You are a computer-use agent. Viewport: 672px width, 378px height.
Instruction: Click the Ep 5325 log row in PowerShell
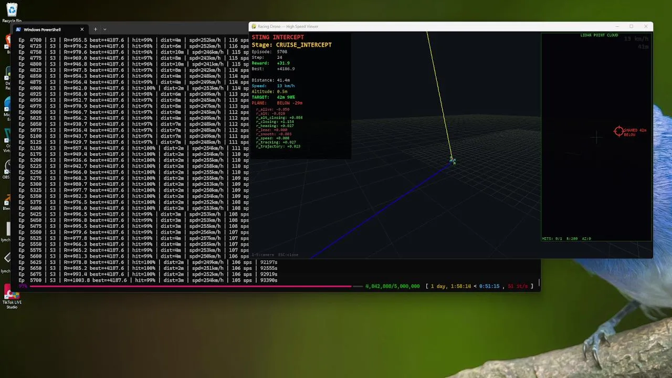click(134, 191)
